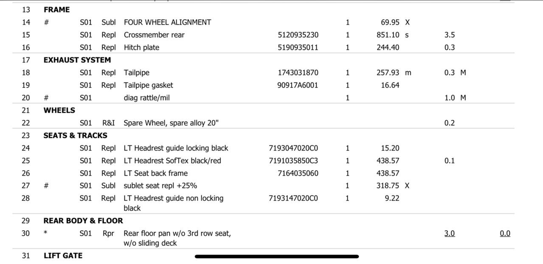Tap part number 5120935230

coord(298,35)
